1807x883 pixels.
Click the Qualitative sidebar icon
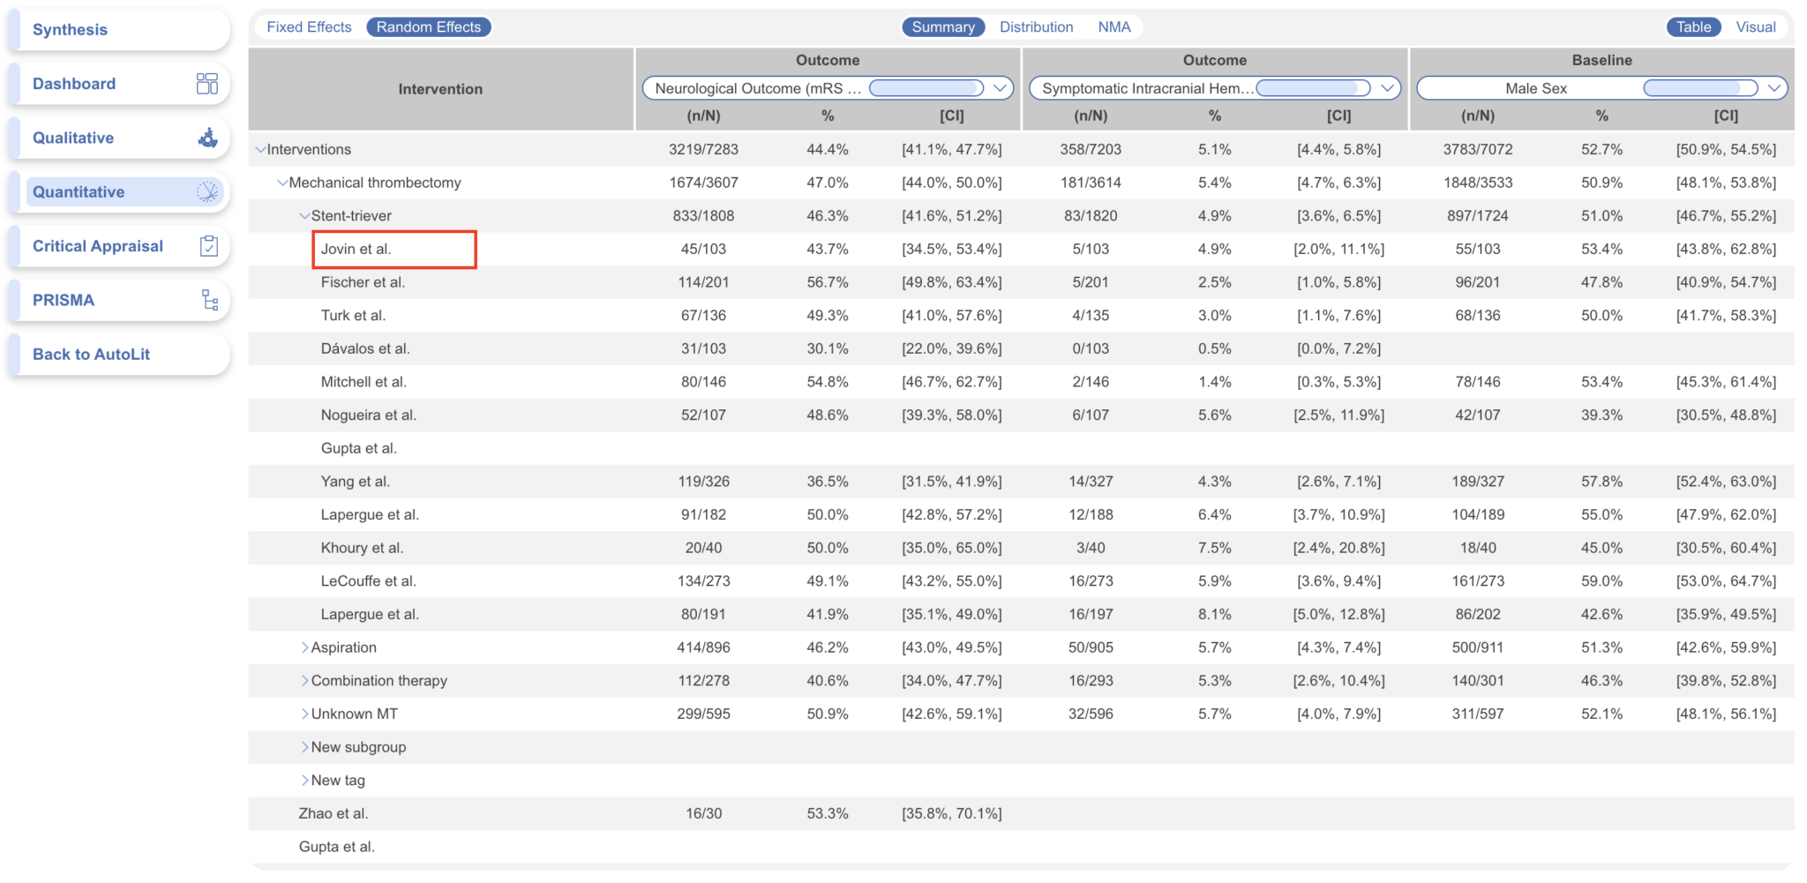click(x=207, y=138)
